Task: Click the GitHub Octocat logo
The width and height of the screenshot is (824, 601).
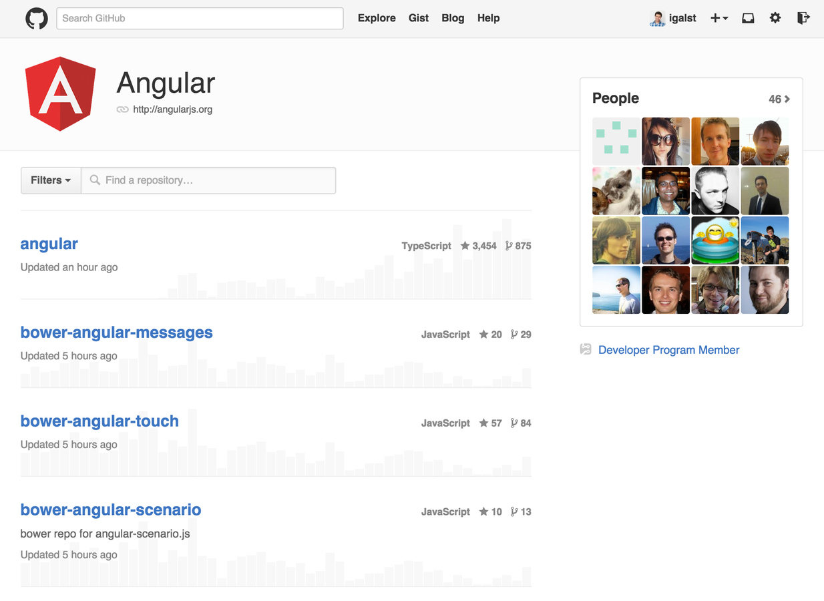Action: (x=37, y=18)
